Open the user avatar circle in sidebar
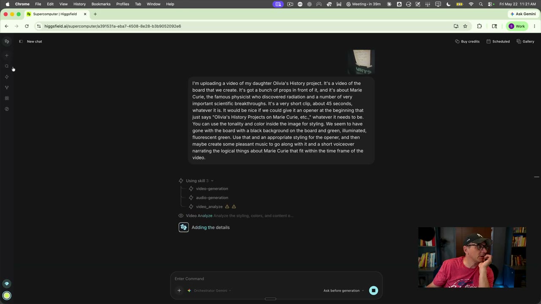541x304 pixels. click(x=7, y=296)
